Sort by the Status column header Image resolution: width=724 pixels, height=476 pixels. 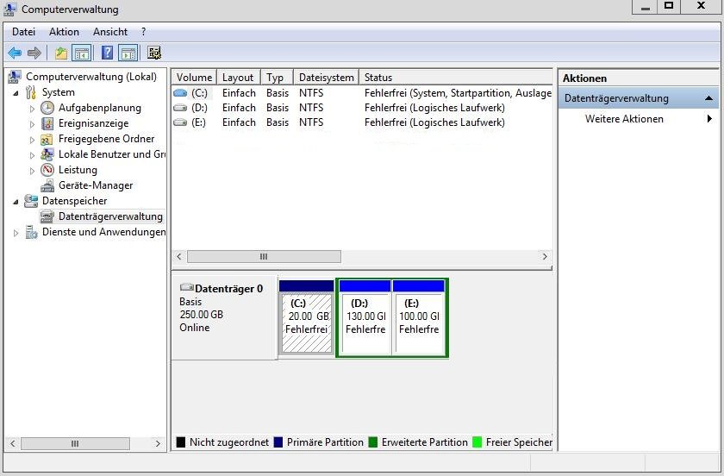click(x=456, y=77)
